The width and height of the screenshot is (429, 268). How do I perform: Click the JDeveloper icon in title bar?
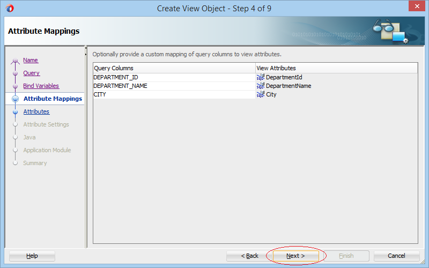(x=10, y=8)
